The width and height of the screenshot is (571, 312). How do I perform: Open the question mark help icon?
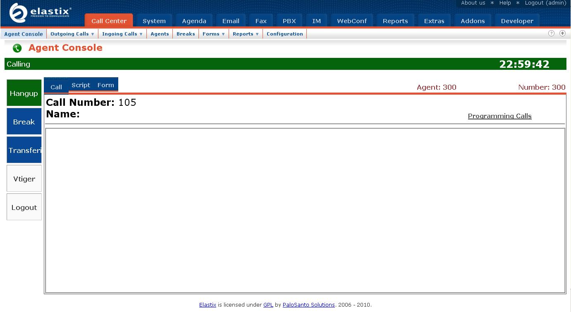pyautogui.click(x=551, y=33)
